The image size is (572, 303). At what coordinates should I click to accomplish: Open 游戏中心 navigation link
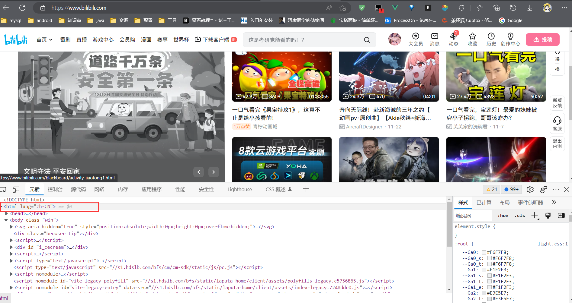point(103,39)
